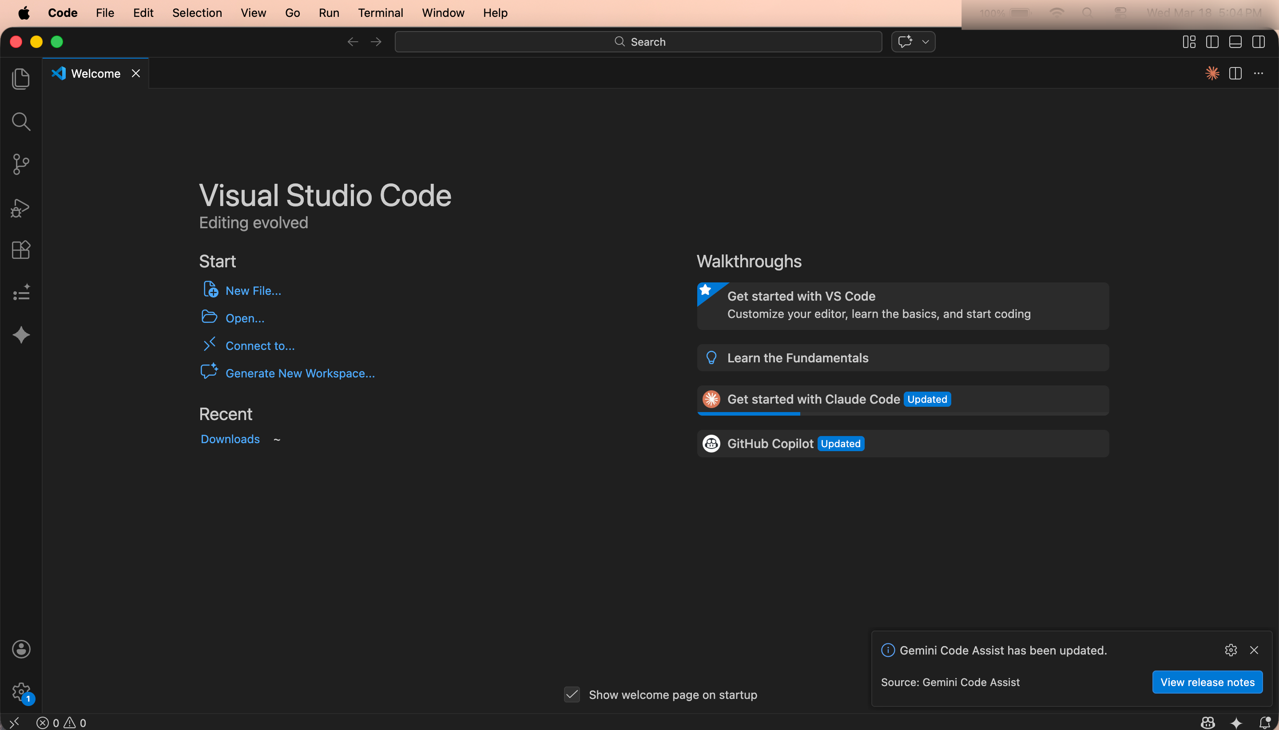Click the Generate New Workspace link
1279x730 pixels.
300,373
